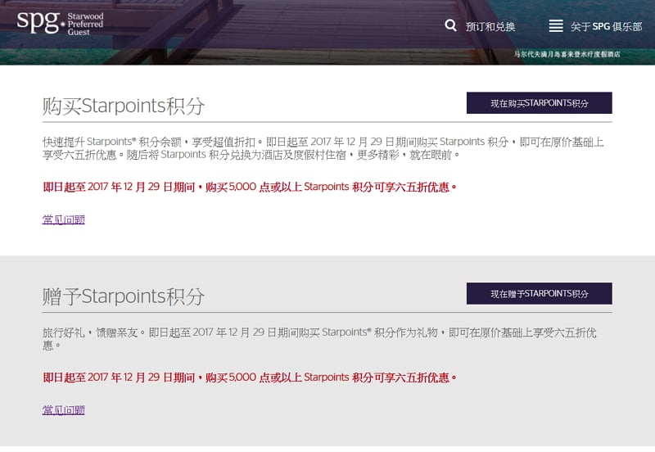Click the paragraph starting 旅行好礼
Viewport: 655px width, 452px height.
(x=319, y=339)
